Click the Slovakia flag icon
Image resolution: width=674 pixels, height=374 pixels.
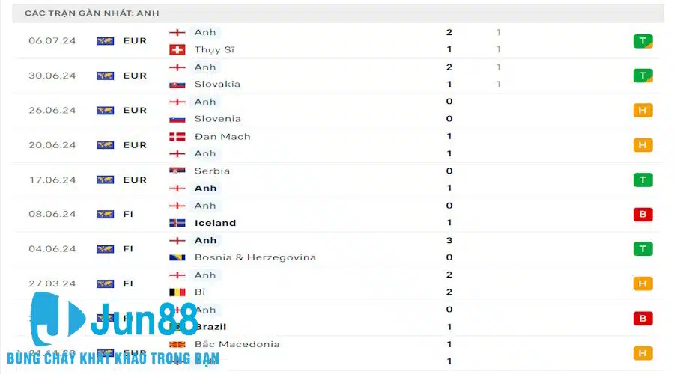177,85
